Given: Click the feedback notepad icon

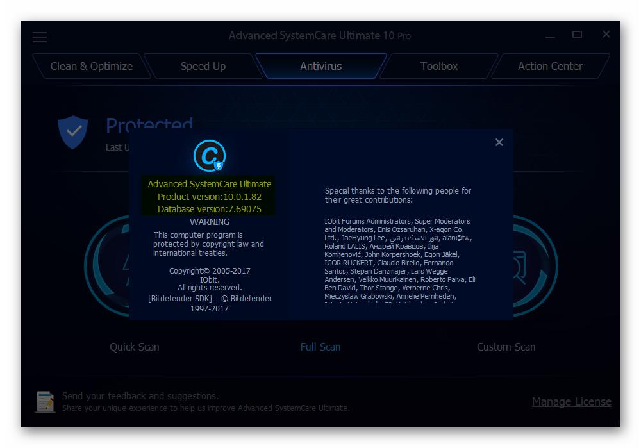Looking at the screenshot, I should 45,401.
